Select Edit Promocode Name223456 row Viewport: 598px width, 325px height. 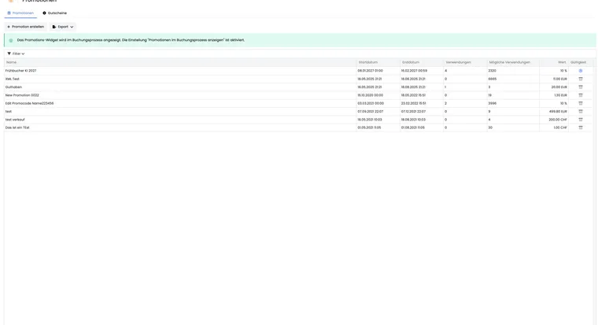pyautogui.click(x=297, y=103)
